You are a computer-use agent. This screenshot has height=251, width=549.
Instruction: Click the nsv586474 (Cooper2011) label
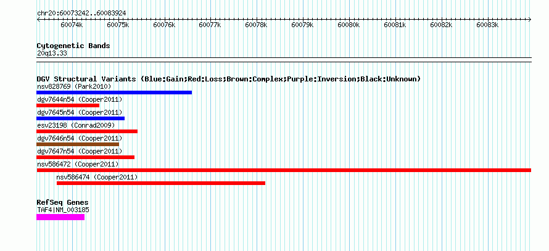pos(97,177)
